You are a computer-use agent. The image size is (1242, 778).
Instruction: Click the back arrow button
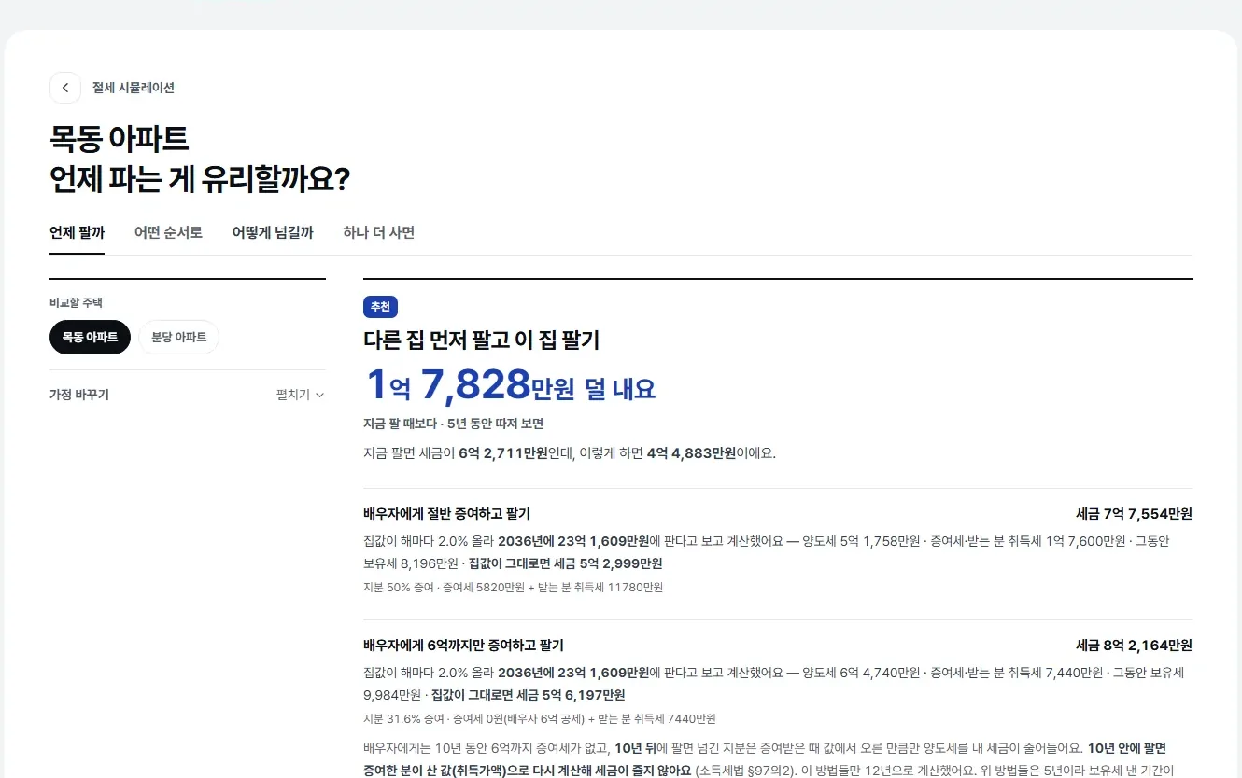coord(65,88)
